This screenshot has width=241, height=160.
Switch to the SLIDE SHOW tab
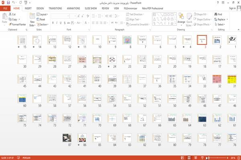[x=91, y=8]
